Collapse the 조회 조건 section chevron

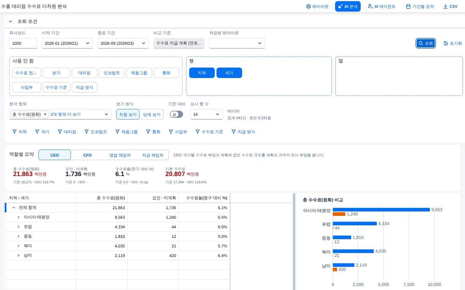point(11,22)
